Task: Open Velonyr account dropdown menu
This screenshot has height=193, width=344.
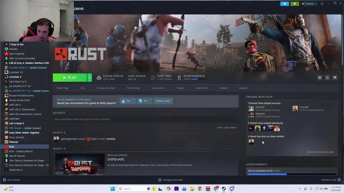Action: point(309,4)
